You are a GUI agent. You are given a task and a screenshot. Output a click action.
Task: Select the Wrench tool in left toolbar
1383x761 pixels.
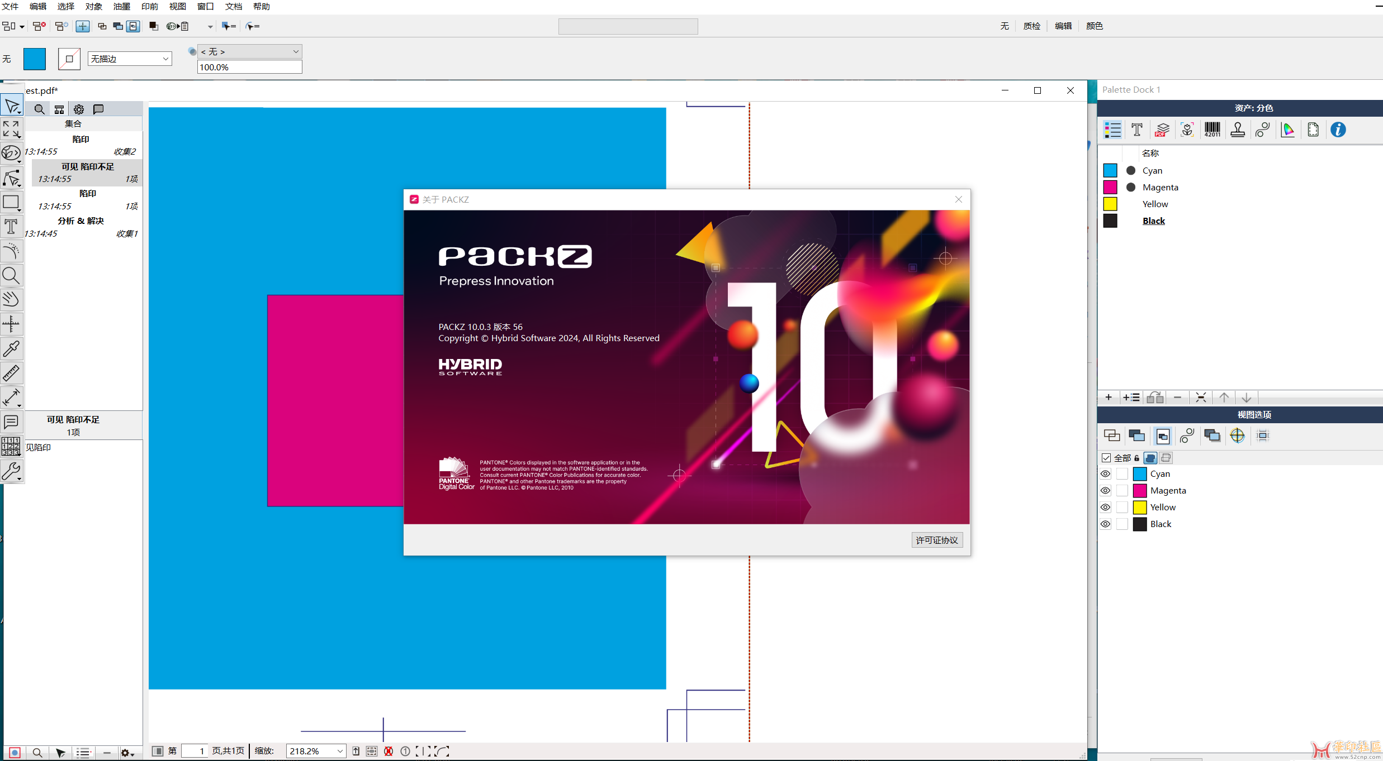[11, 471]
